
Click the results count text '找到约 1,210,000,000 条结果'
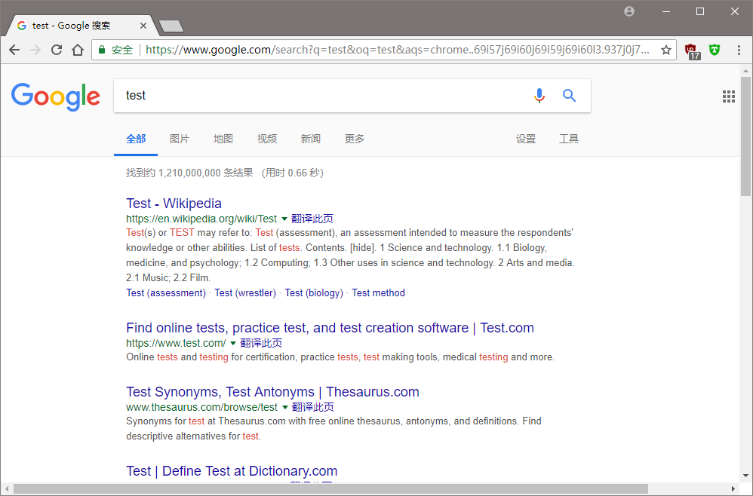tap(189, 173)
